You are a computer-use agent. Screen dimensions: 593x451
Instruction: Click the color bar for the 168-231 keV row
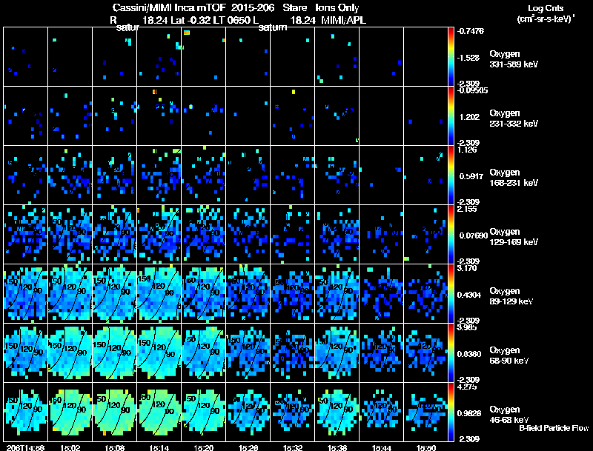pos(451,176)
